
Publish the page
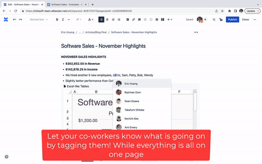tap(232, 20)
